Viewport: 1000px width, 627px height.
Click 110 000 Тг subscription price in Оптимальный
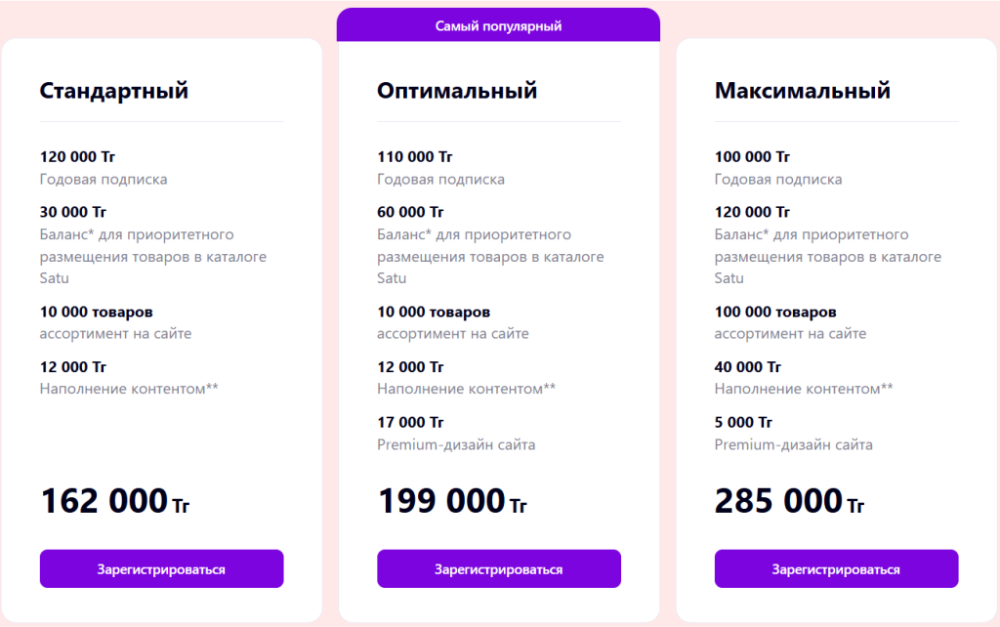tap(414, 156)
